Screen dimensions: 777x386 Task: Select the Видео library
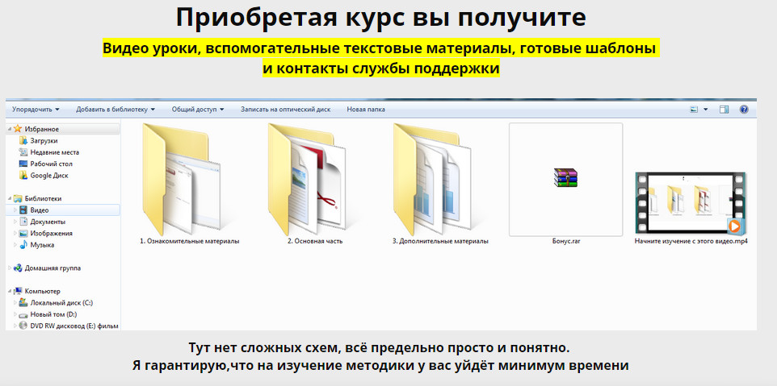pyautogui.click(x=40, y=210)
